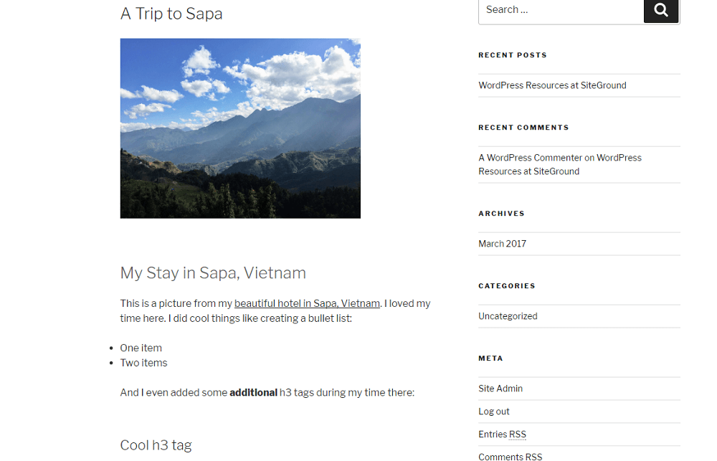This screenshot has height=461, width=717.
Task: Open the Comments RSS feed
Action: click(x=510, y=457)
